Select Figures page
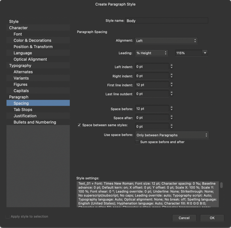The height and width of the screenshot is (228, 231). click(x=38, y=84)
